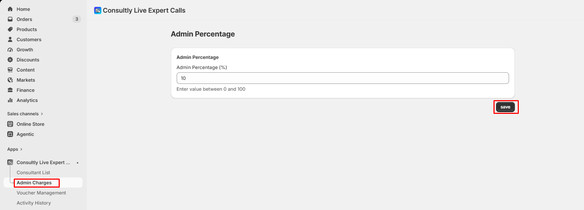Expand the Sales channels chevron
This screenshot has height=210, width=584.
pos(42,114)
